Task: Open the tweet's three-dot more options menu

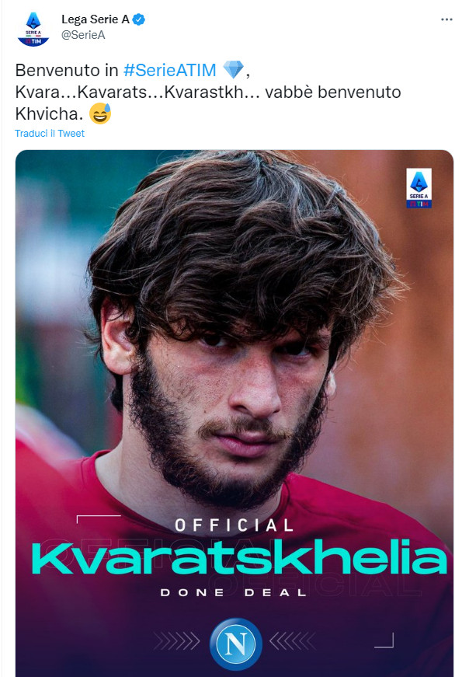Action: coord(446,20)
